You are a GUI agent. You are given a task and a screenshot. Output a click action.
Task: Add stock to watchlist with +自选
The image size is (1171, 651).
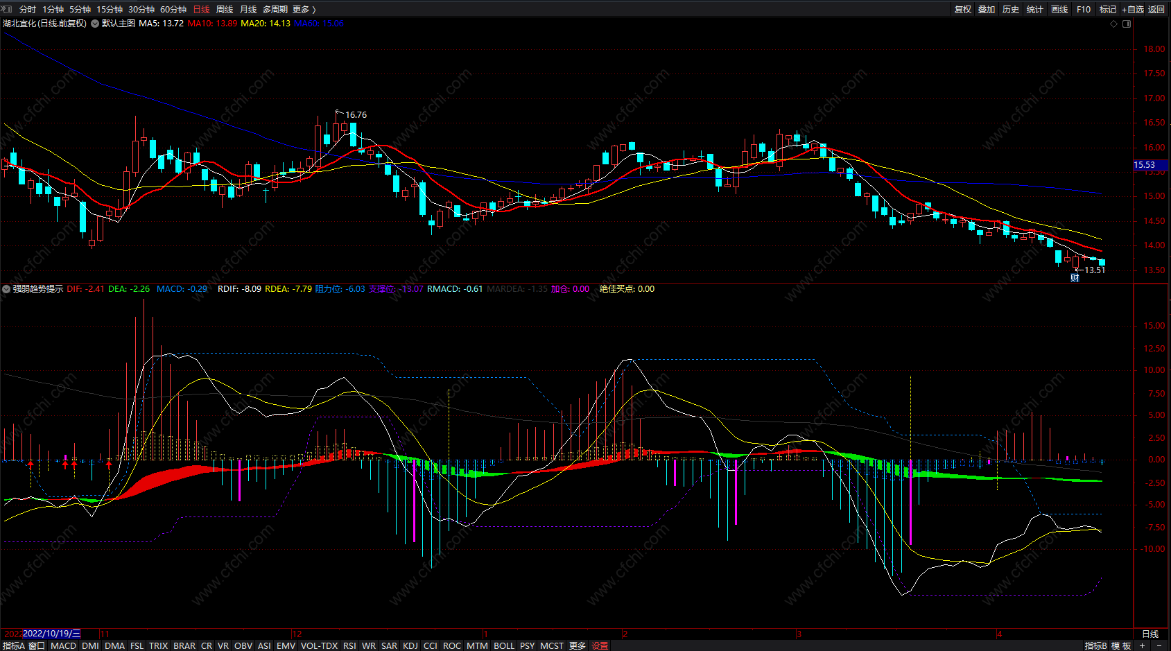pos(1133,9)
